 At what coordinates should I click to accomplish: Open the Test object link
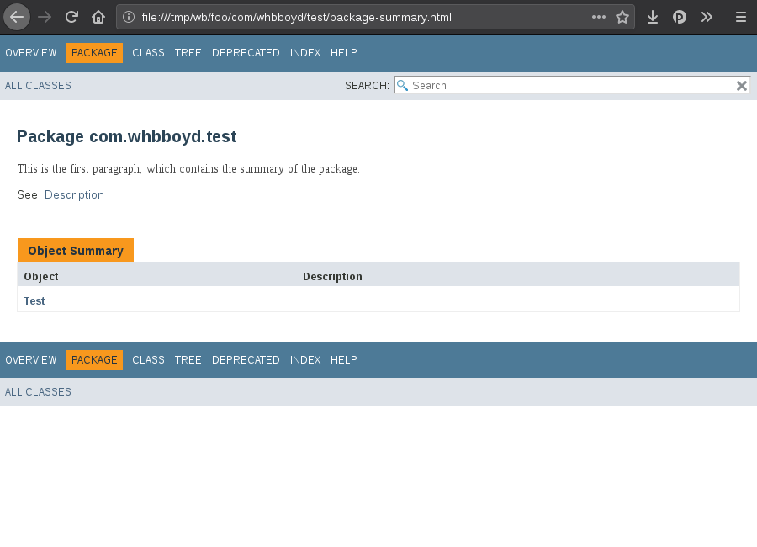[x=34, y=301]
